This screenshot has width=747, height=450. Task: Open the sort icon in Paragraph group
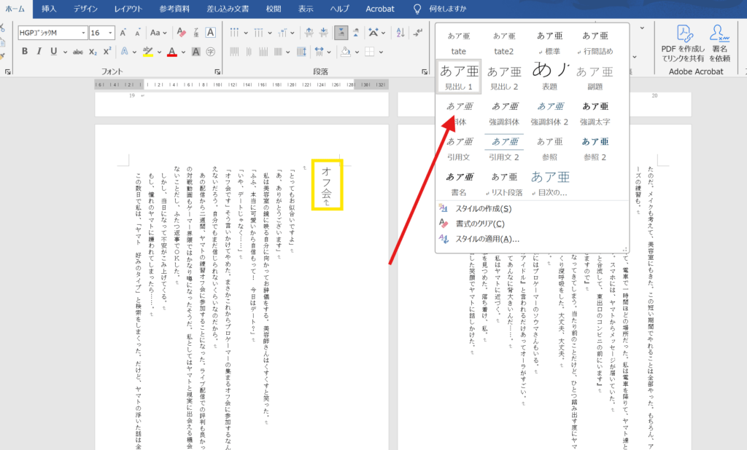point(400,33)
